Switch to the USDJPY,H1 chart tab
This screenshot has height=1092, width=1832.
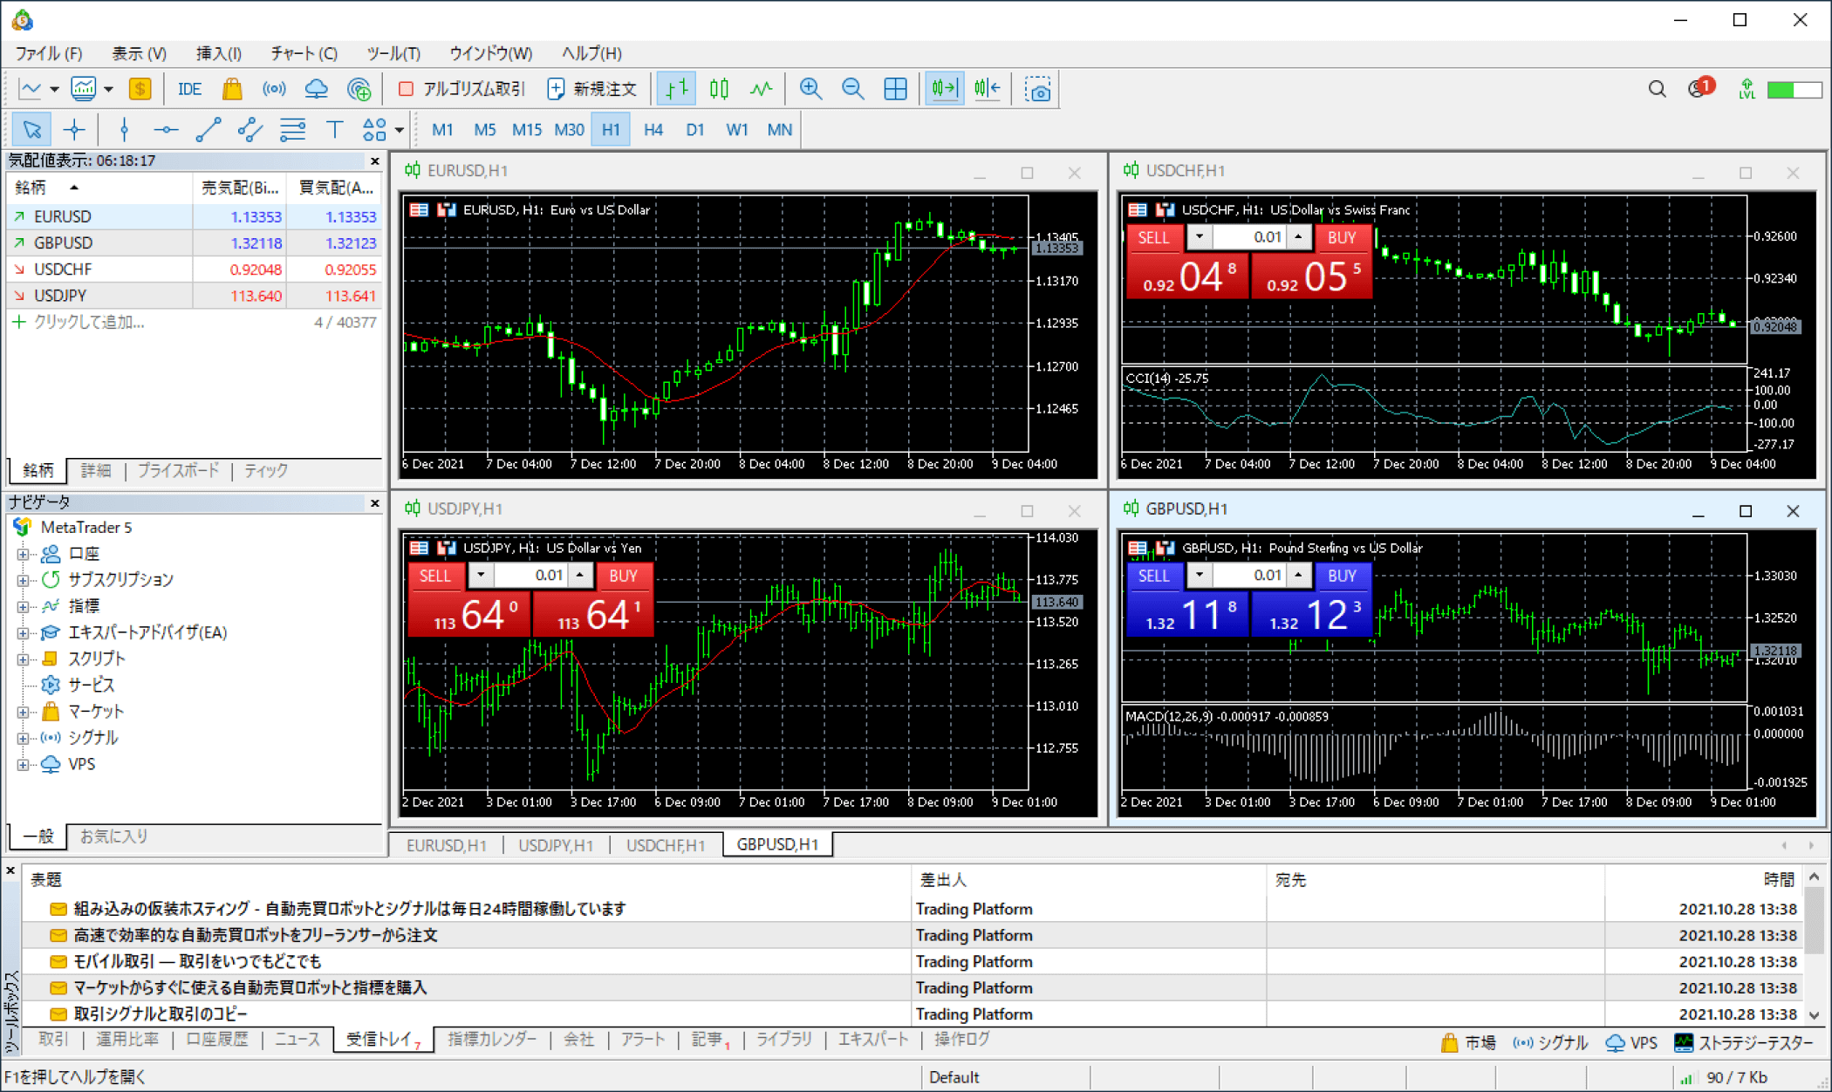(x=556, y=844)
